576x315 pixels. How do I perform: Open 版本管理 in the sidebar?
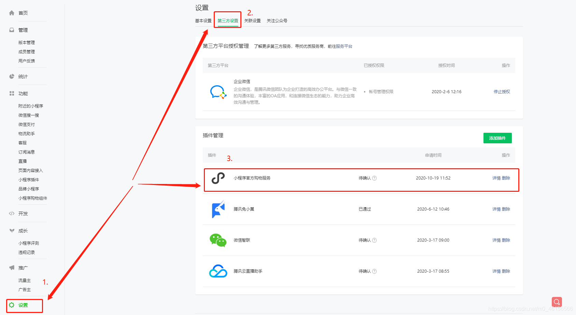[x=27, y=43]
